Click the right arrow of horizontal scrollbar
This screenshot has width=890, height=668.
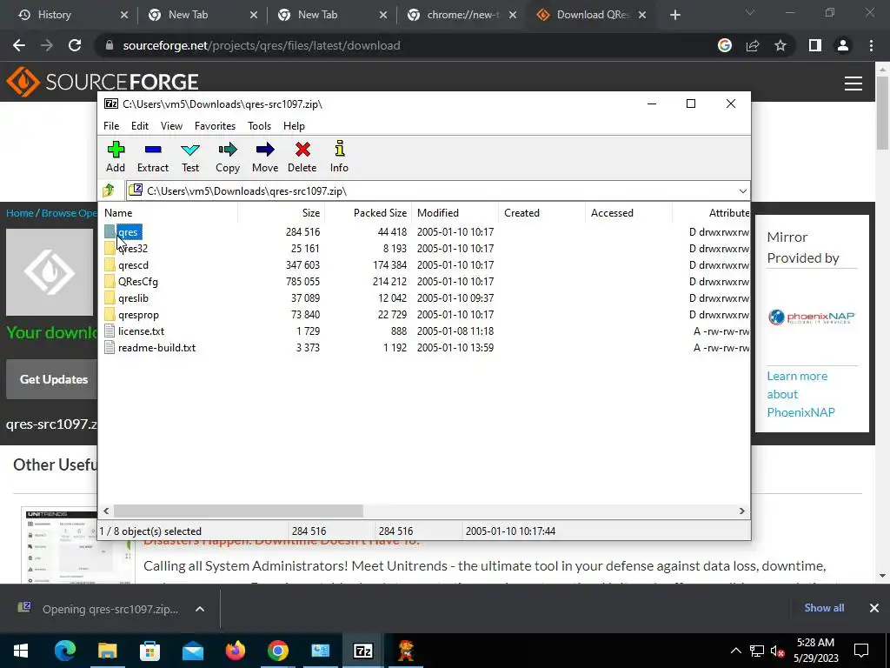742,511
